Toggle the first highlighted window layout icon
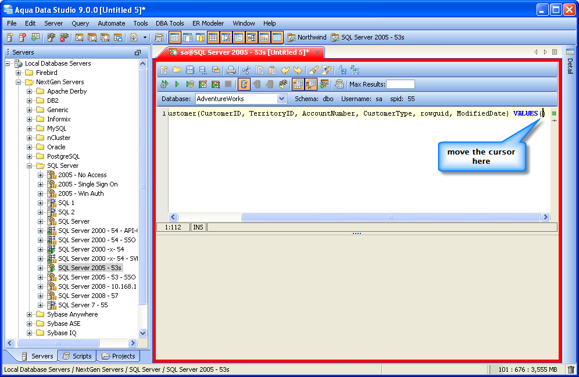The image size is (579, 377). (174, 37)
